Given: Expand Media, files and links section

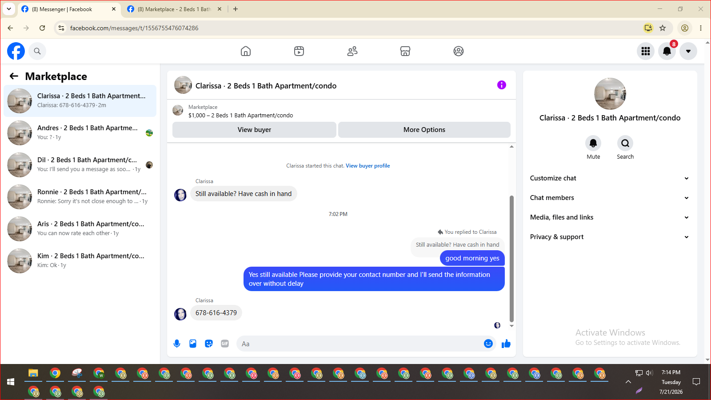Looking at the screenshot, I should 610,217.
